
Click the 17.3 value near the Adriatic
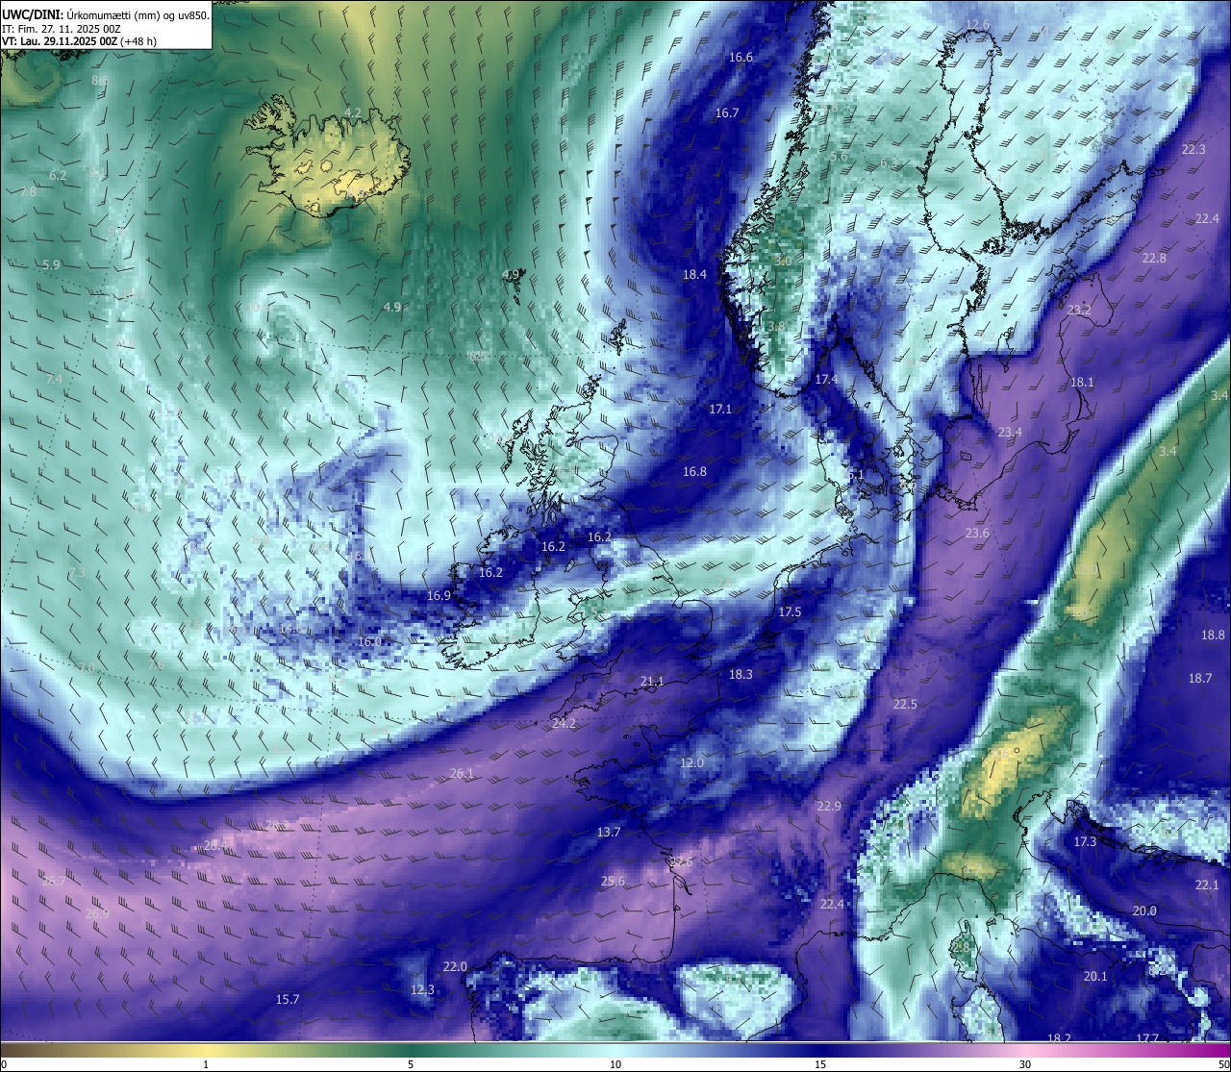(1085, 842)
